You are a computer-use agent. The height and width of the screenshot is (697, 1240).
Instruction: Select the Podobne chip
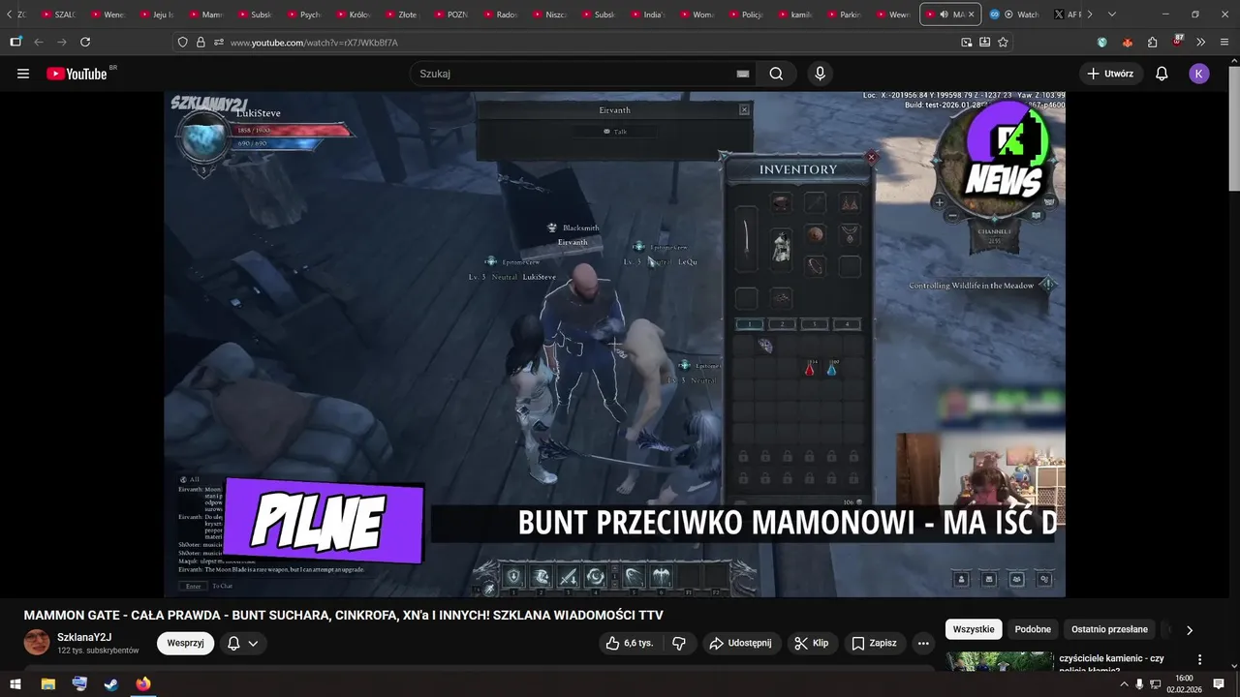point(1033,629)
